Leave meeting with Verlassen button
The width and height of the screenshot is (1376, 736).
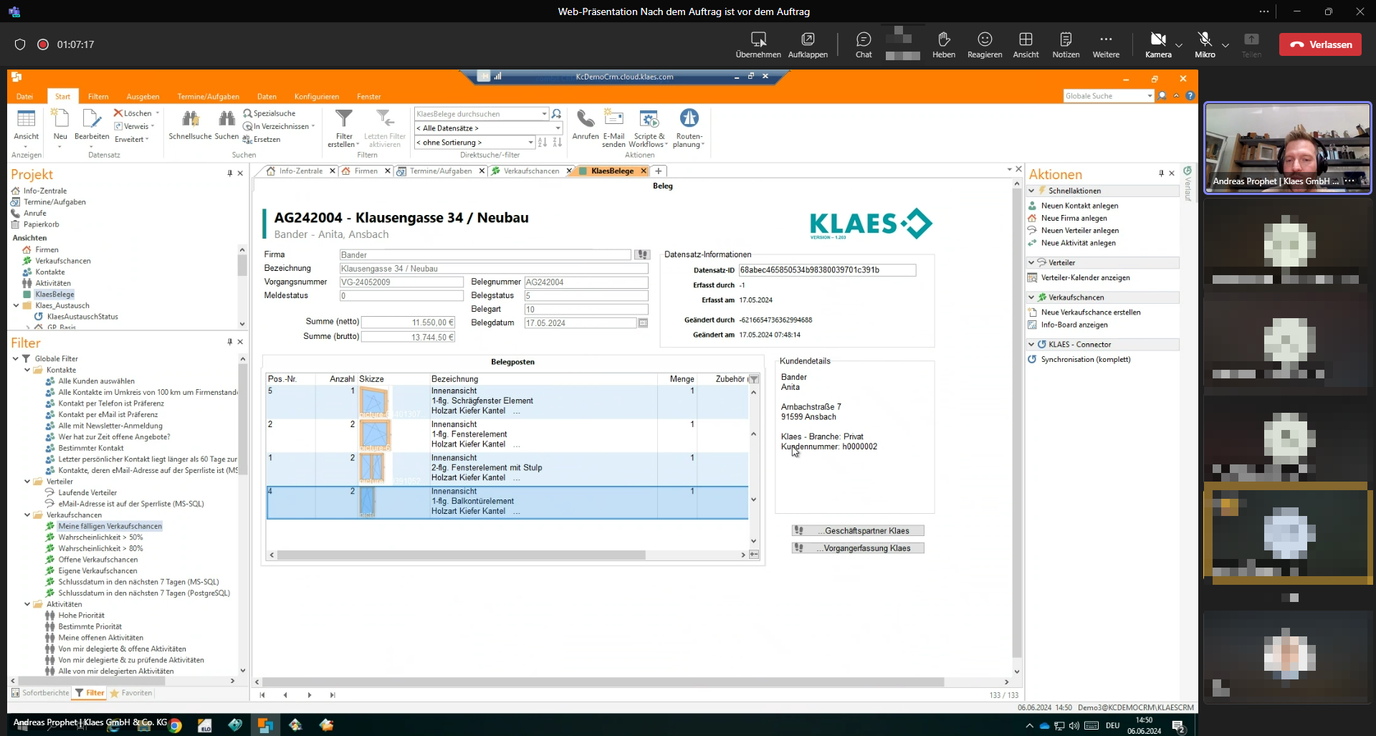click(x=1320, y=44)
